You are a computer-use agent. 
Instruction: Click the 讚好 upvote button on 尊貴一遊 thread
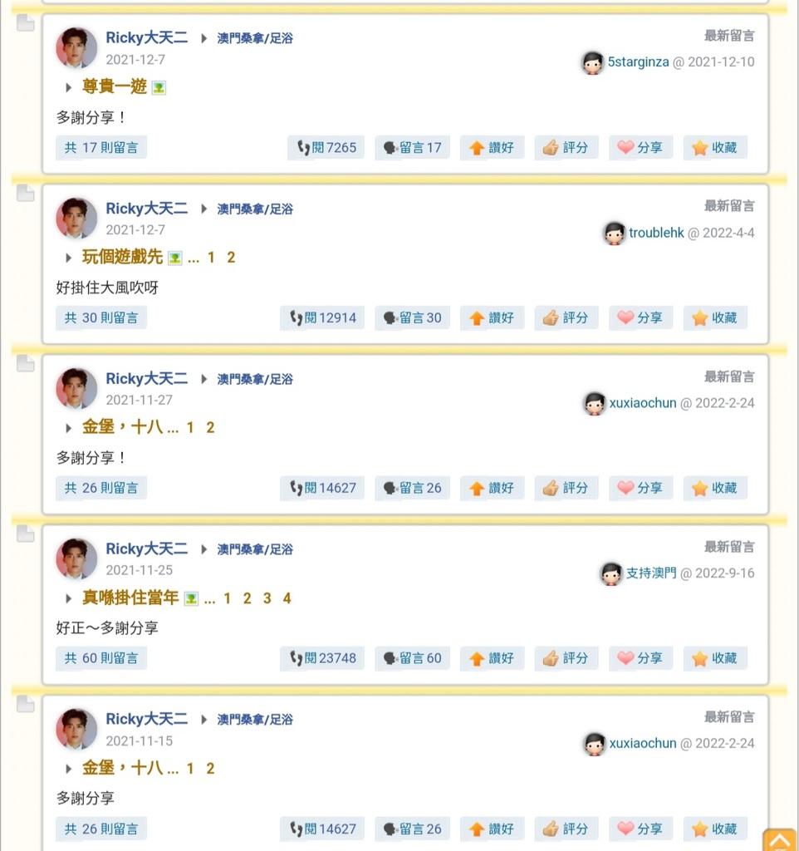coord(492,148)
